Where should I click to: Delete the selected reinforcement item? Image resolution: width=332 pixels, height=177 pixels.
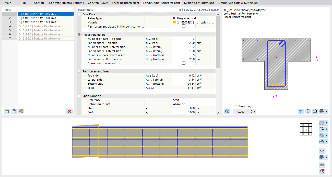coord(69,111)
